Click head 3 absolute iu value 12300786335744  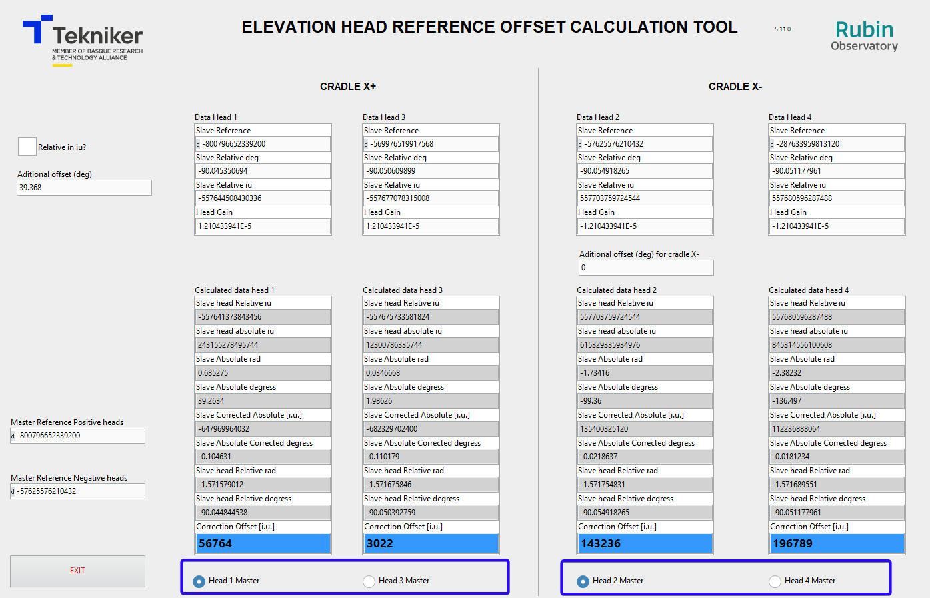tap(431, 345)
